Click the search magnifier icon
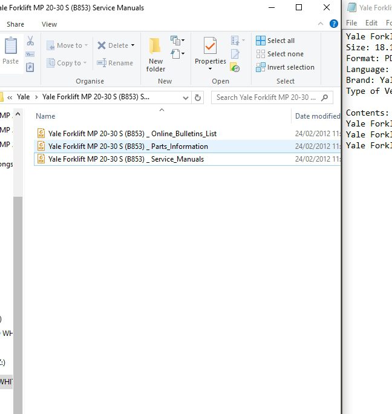392x414 pixels. [x=325, y=97]
